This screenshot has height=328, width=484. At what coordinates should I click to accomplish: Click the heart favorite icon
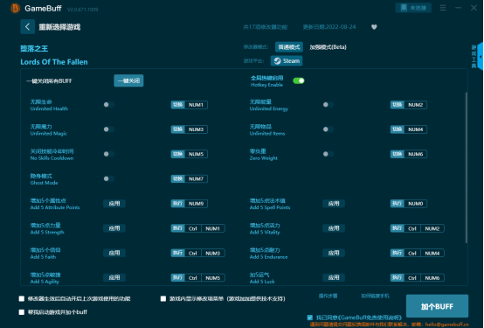point(374,27)
